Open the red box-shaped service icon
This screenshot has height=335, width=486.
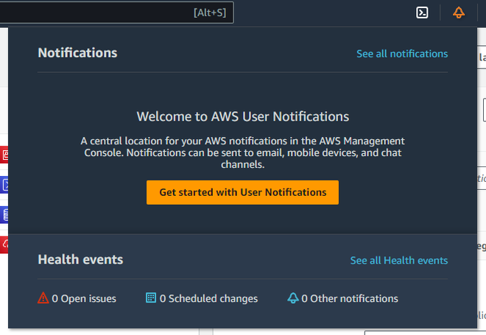point(4,155)
